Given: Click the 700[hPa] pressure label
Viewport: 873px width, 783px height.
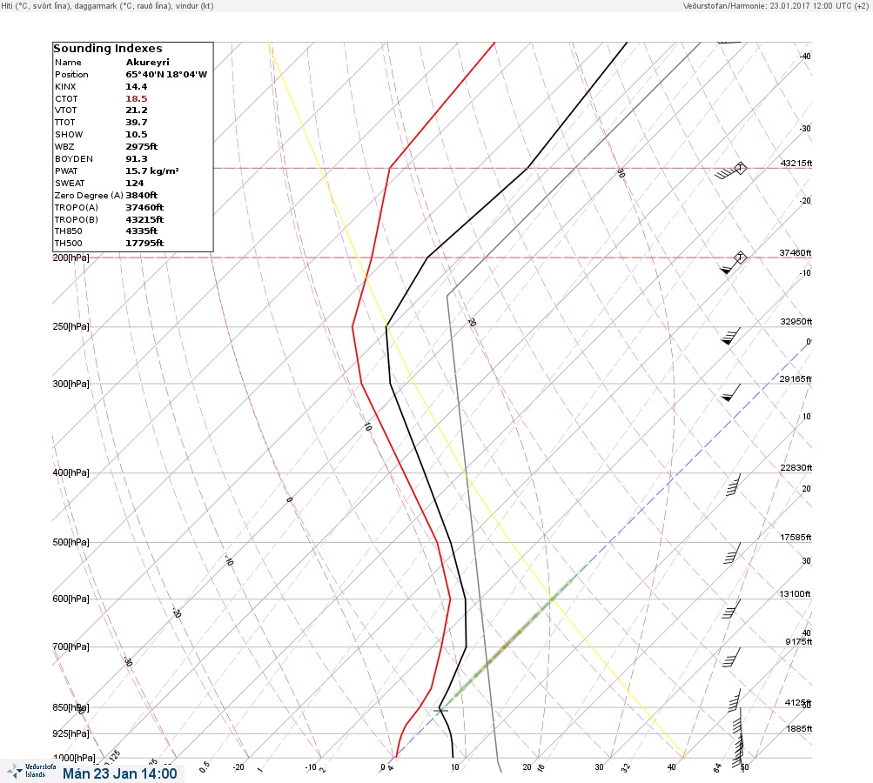Looking at the screenshot, I should pos(71,646).
